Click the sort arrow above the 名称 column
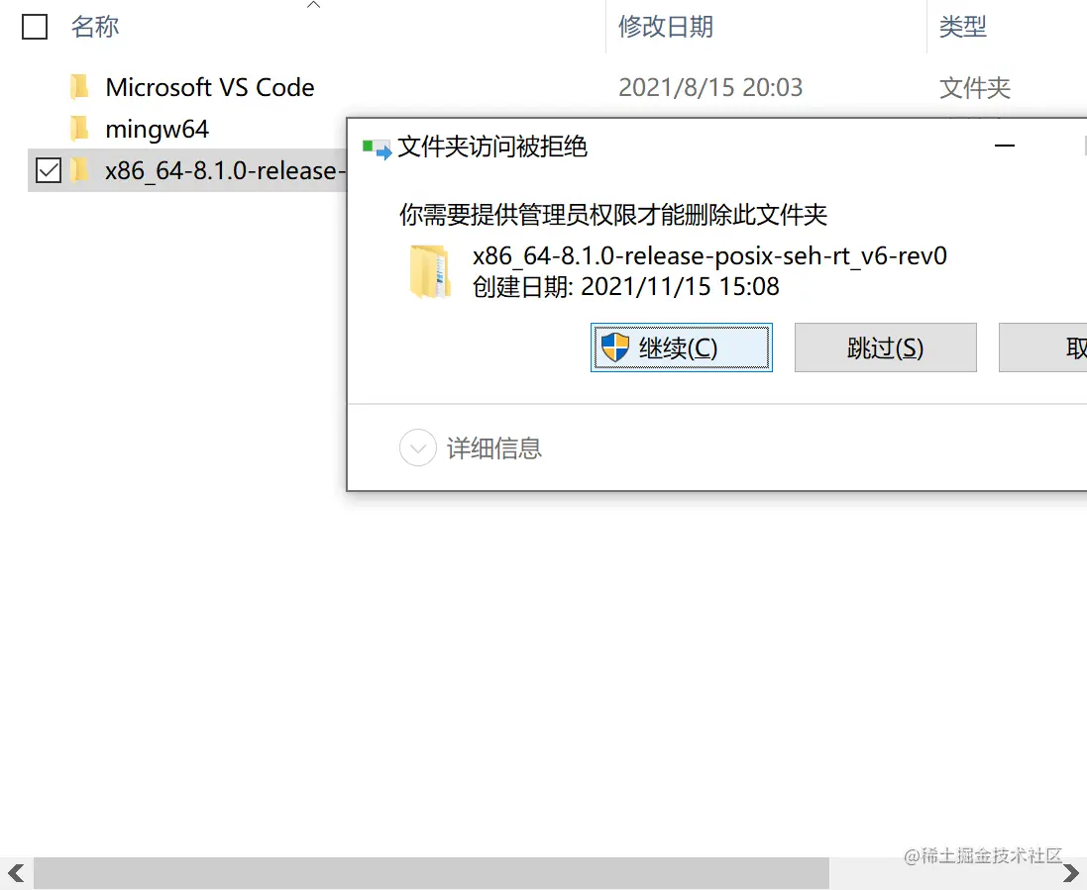This screenshot has width=1087, height=890. 313,5
